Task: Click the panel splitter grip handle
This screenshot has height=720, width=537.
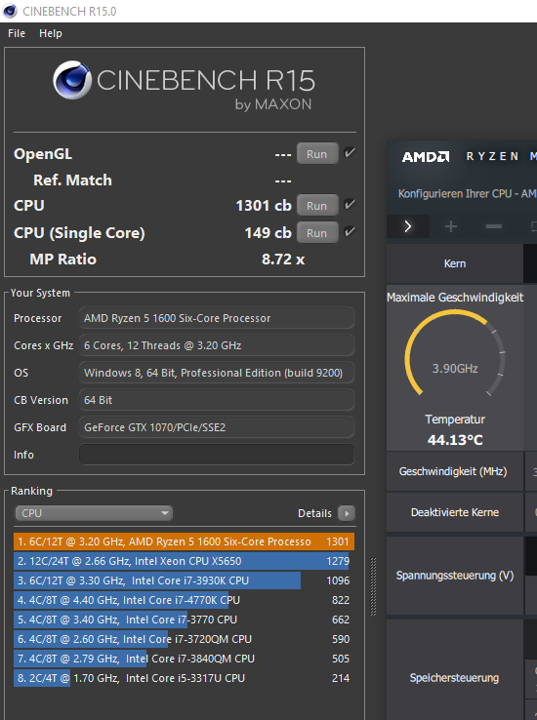Action: click(374, 586)
